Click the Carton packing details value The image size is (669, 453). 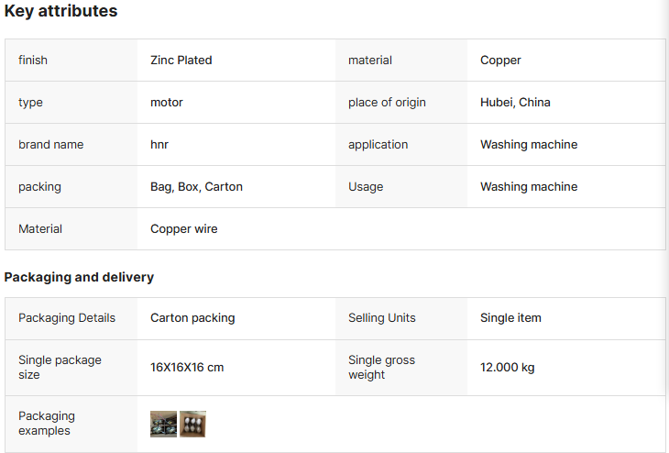192,318
